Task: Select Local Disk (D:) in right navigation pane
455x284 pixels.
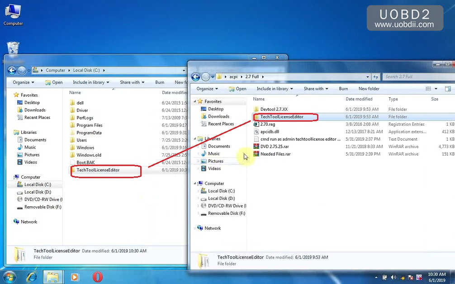Action: coord(221,199)
